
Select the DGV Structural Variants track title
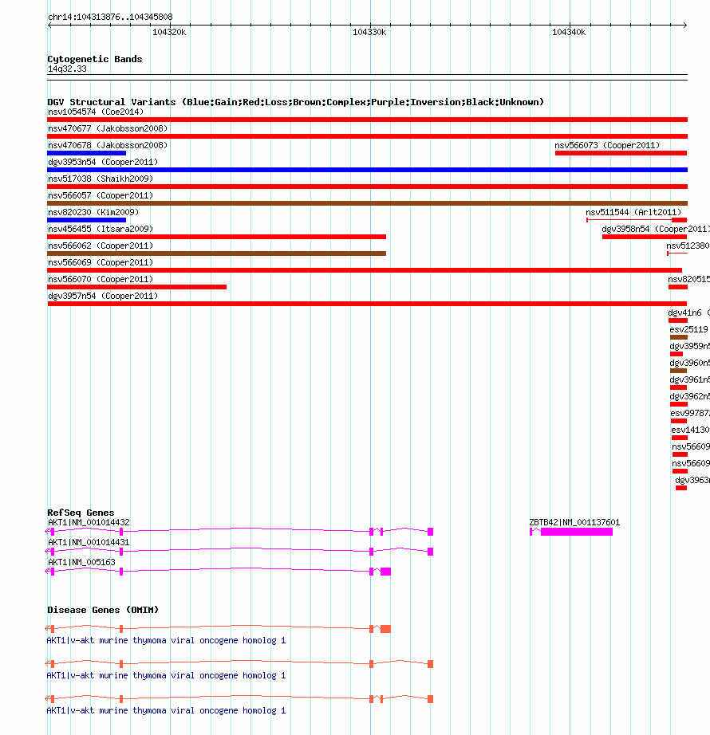click(x=295, y=102)
